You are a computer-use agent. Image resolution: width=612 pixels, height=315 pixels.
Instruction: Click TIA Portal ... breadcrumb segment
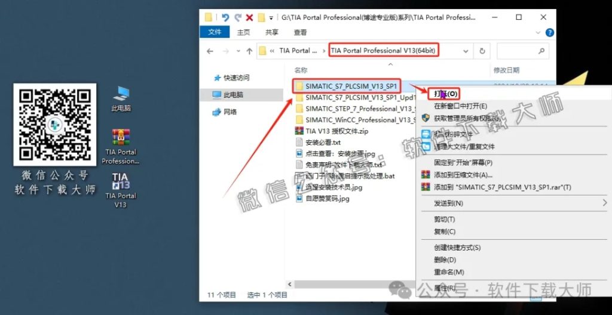pyautogui.click(x=298, y=51)
